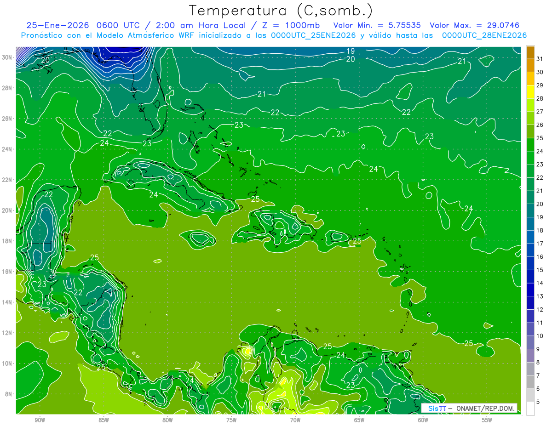Click "0000UTC_25ENE2026" initialization time
This screenshot has height=426, width=552.
click(314, 35)
